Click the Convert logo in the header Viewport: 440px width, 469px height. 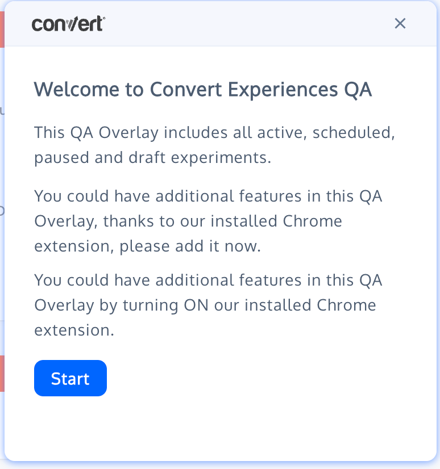pos(68,24)
